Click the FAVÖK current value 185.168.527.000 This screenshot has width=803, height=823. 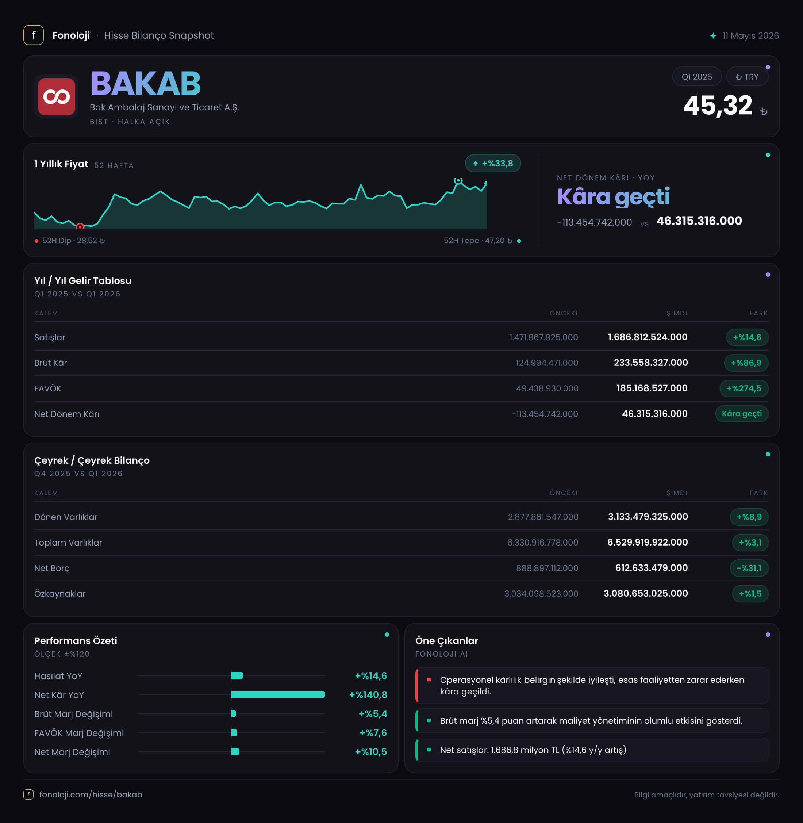click(652, 388)
